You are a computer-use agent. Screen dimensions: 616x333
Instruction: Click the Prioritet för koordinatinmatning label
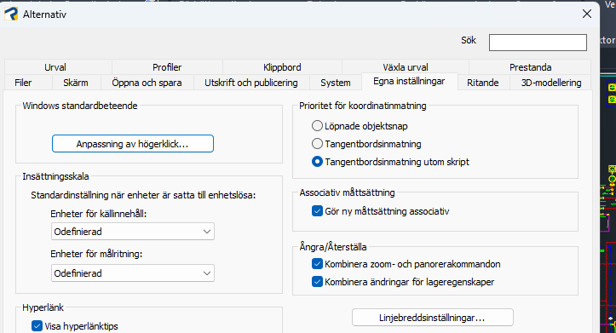pyautogui.click(x=363, y=106)
